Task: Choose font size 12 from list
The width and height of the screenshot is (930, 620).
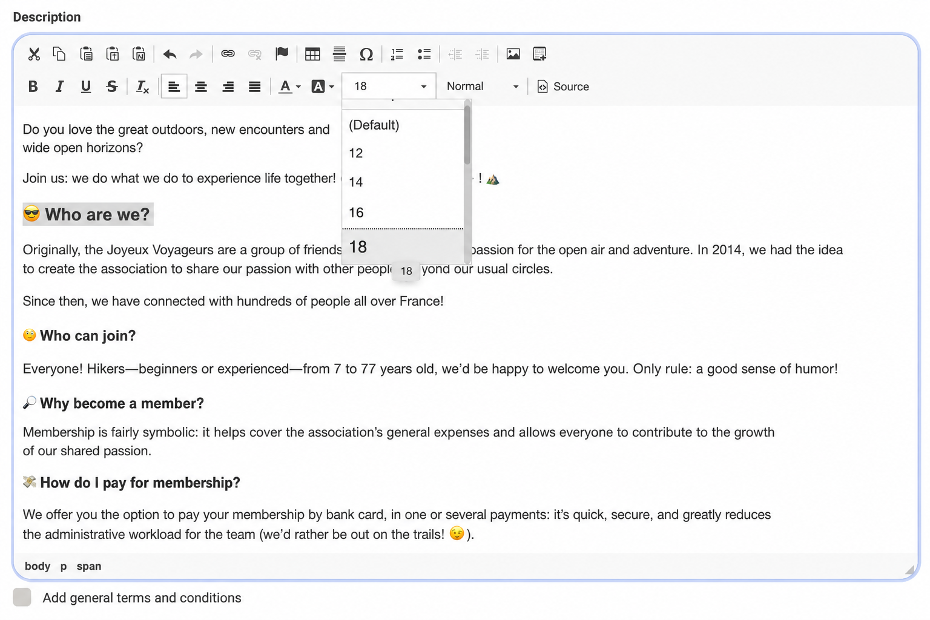Action: coord(403,153)
